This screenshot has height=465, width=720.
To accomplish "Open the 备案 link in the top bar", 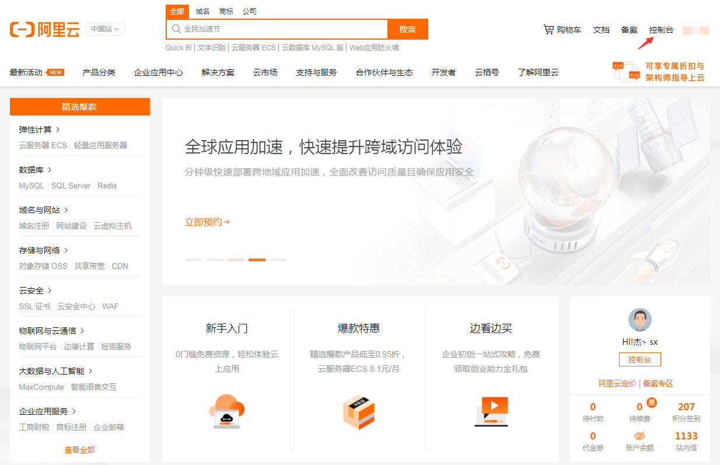I will 629,30.
